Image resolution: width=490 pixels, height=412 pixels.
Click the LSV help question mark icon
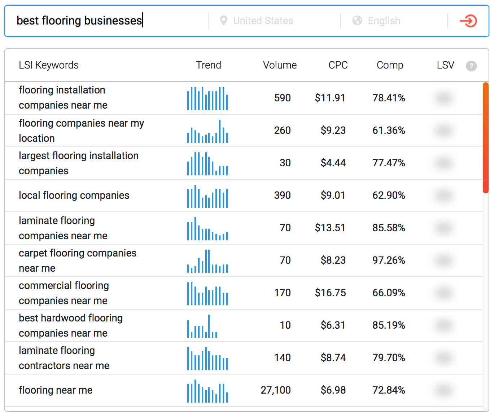tap(471, 66)
